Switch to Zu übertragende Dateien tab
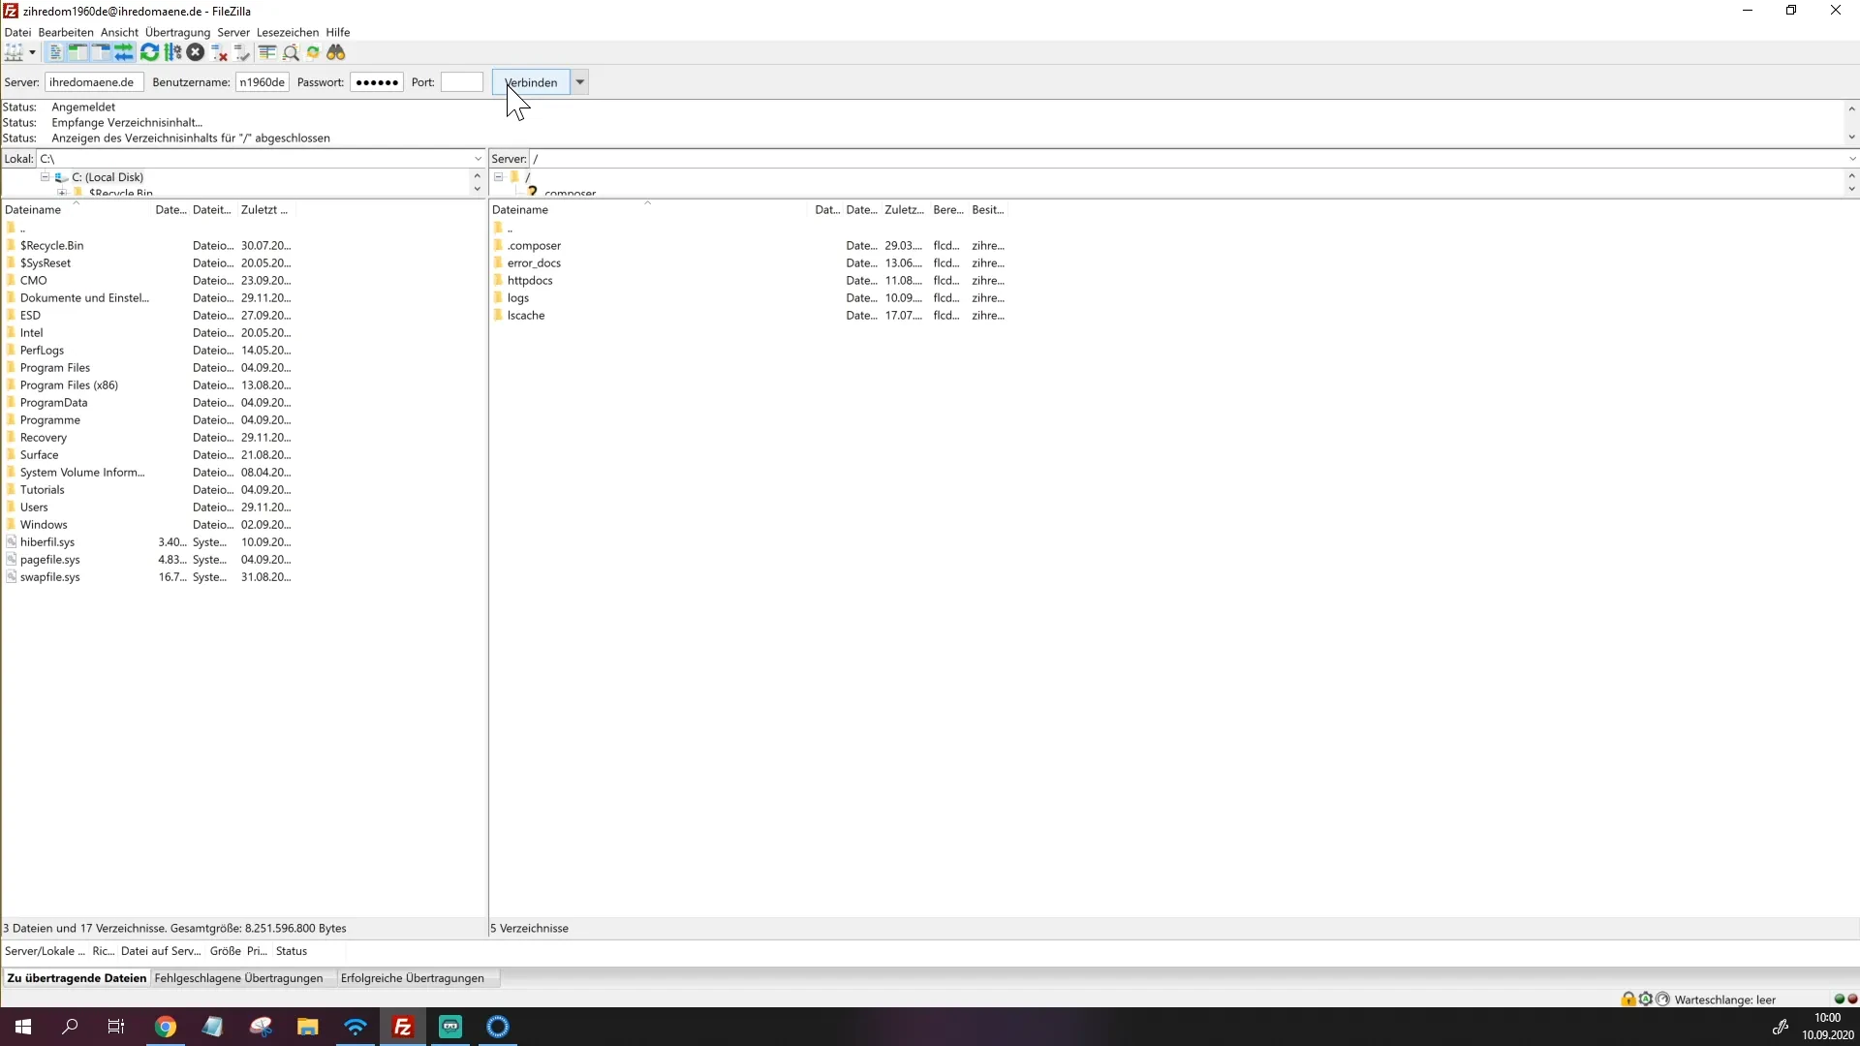The image size is (1860, 1046). coord(77,978)
